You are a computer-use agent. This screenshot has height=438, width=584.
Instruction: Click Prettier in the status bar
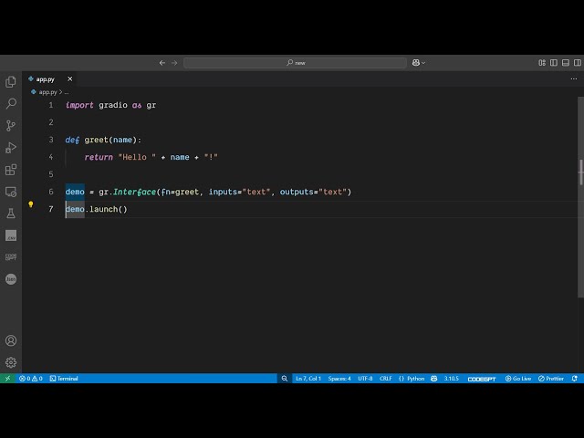[x=551, y=379]
